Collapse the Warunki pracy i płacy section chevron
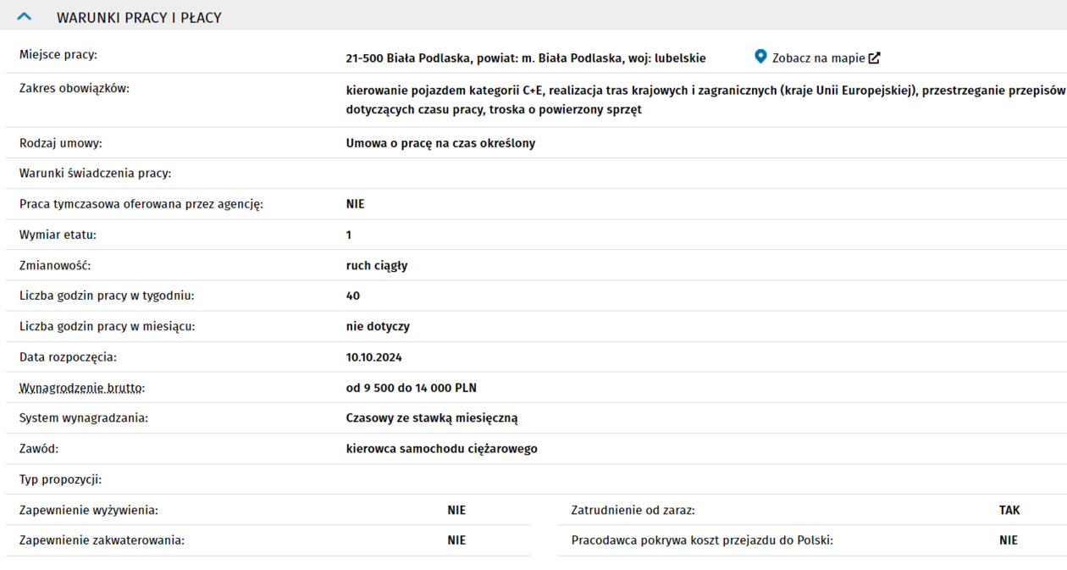Viewport: 1067px width, 570px height. click(x=25, y=17)
